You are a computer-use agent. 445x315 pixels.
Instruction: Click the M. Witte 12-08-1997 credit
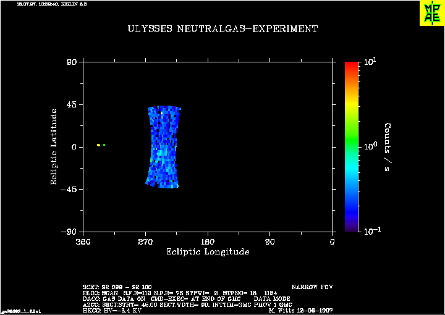pyautogui.click(x=300, y=310)
